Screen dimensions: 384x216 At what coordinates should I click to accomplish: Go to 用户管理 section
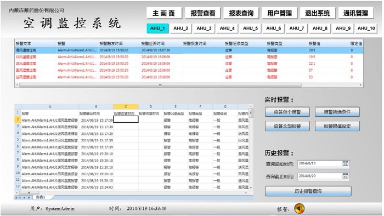click(279, 13)
